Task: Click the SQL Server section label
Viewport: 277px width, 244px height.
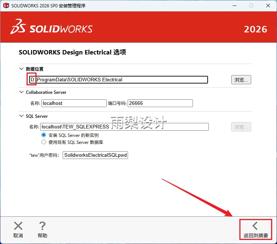Action: (x=37, y=116)
